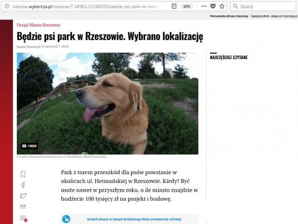The height and width of the screenshot is (224, 298).
Task: Send the article by email
Action: tap(23, 206)
